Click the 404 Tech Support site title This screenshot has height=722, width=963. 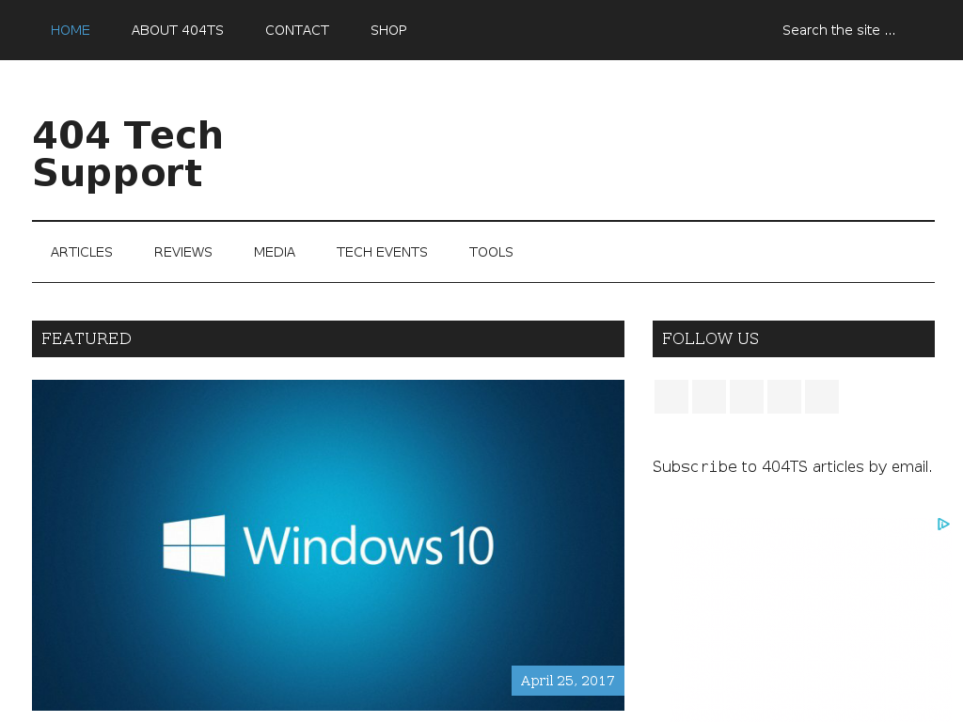tap(128, 153)
